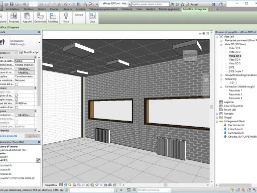Viewport: 257px width, 193px height.
Task: Click the steering wheel on navigation bar
Action: click(x=206, y=80)
